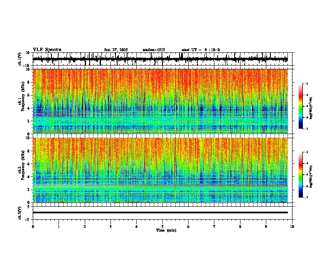Click the "9" tick label on the Time axis
Image resolution: width=329 pixels, height=254 pixels.
[x=266, y=227]
